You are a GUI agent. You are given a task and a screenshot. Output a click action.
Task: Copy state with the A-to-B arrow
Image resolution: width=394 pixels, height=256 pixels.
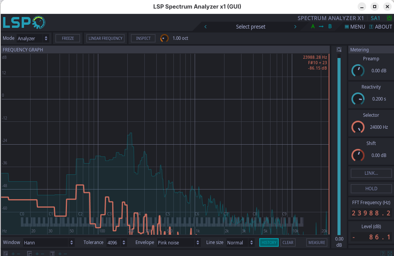[321, 27]
